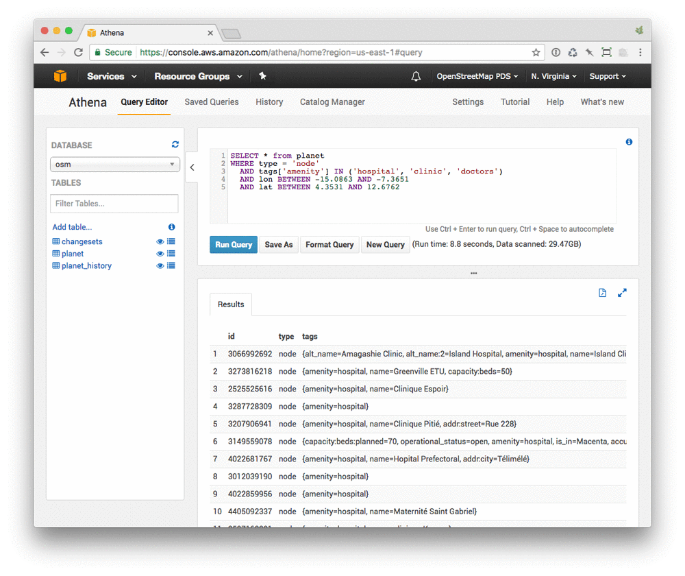
Task: Open the notifications bell
Action: 416,77
